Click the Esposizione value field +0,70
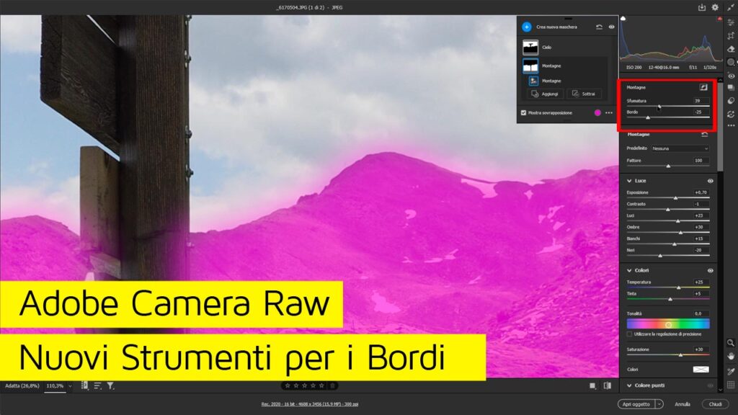738x415 pixels. (701, 192)
